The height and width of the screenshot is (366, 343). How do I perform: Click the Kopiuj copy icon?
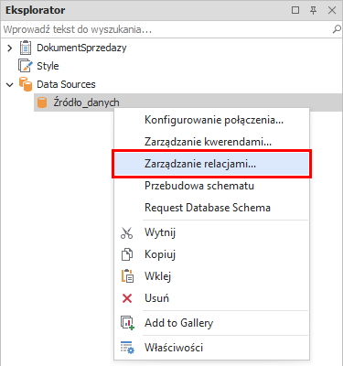[127, 254]
